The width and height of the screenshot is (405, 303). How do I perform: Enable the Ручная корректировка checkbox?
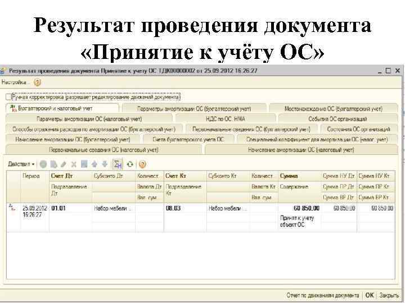8,97
